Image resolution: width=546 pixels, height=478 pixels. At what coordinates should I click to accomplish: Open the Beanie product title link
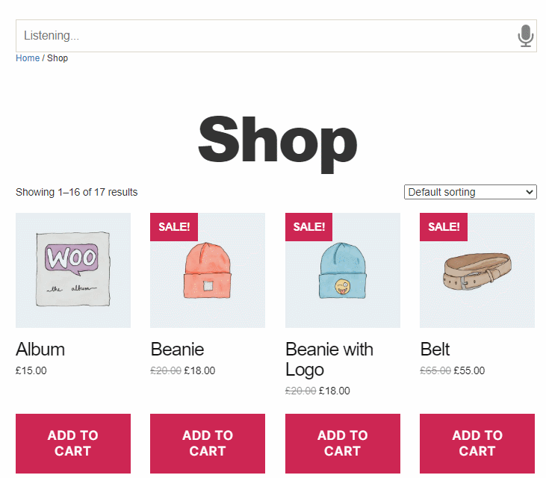point(177,350)
